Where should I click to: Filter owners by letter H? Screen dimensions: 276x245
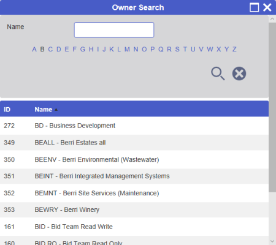(91, 49)
